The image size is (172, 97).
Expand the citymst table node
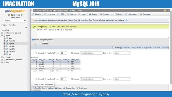(x=5, y=44)
